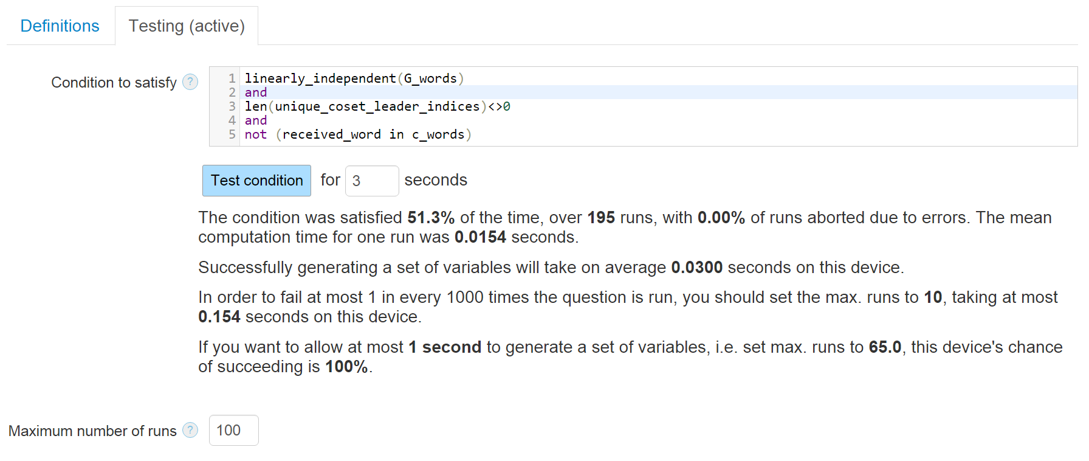The image size is (1089, 461).
Task: Click G_words argument in code editor
Action: click(430, 78)
